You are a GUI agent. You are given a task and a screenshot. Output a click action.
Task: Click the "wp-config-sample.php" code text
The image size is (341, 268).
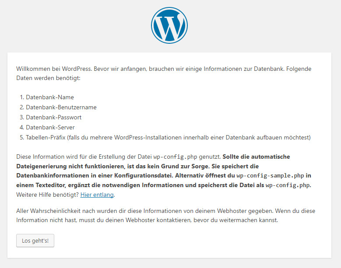(x=270, y=175)
